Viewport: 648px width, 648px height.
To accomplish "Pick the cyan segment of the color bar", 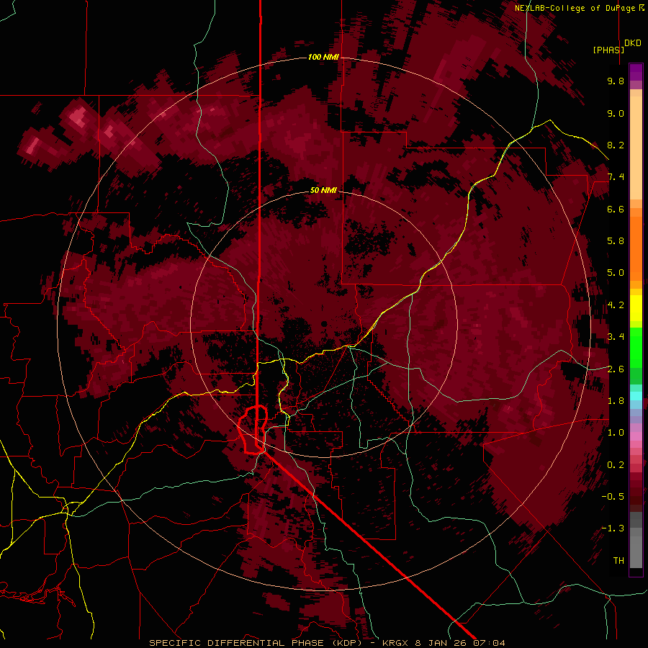I will click(636, 395).
